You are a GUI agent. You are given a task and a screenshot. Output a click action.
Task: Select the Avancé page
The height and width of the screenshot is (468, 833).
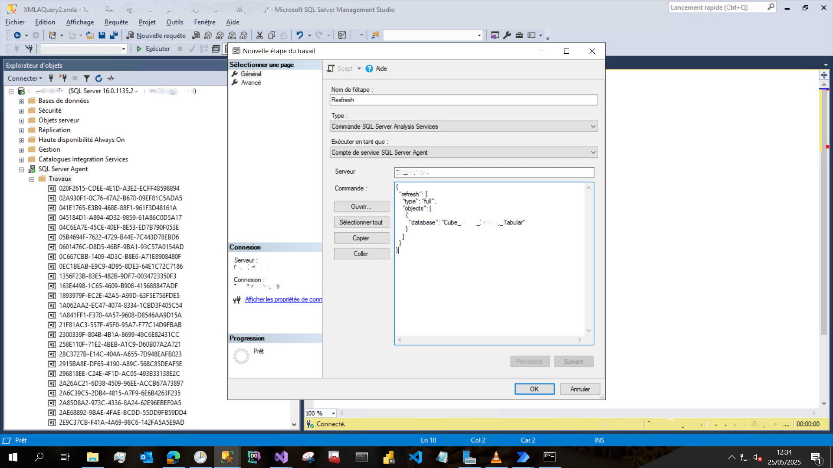[251, 83]
